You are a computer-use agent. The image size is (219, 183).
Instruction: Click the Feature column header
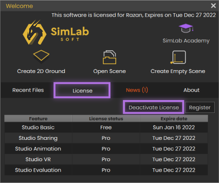click(38, 119)
